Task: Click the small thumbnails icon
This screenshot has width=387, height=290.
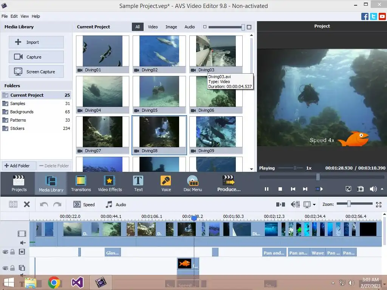Action: (x=204, y=27)
